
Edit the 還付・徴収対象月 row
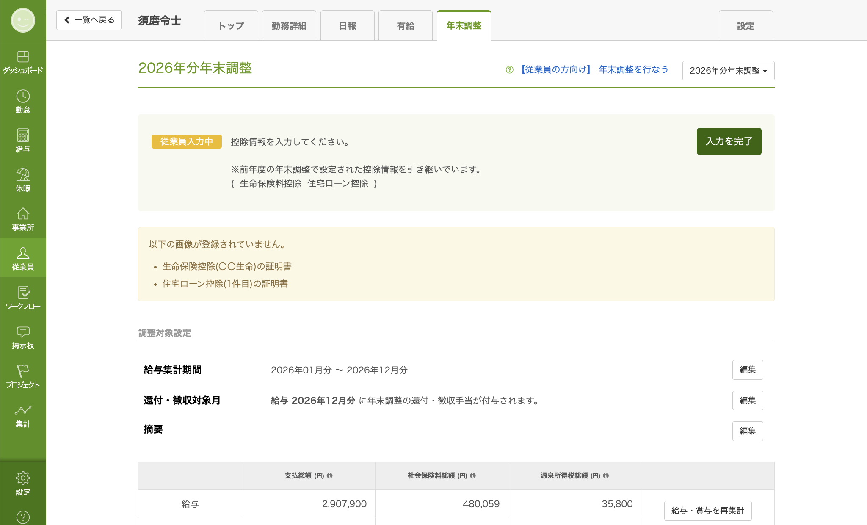tap(748, 401)
